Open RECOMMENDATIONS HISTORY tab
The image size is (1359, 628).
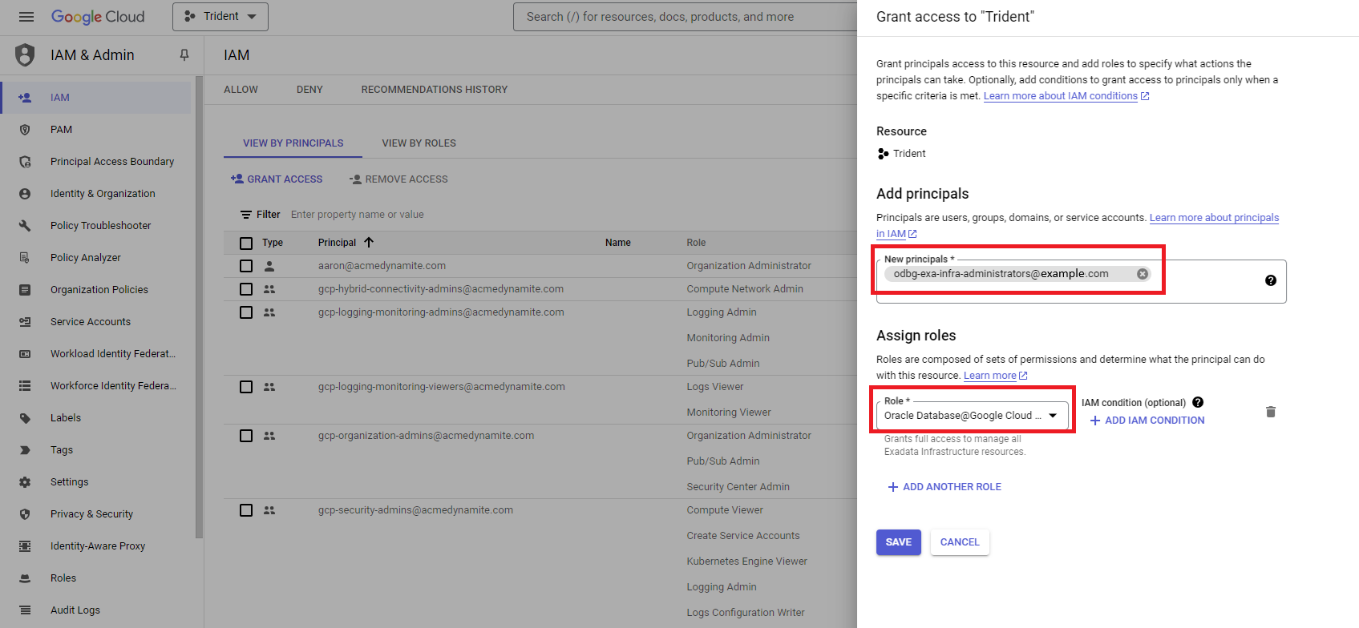pos(434,90)
